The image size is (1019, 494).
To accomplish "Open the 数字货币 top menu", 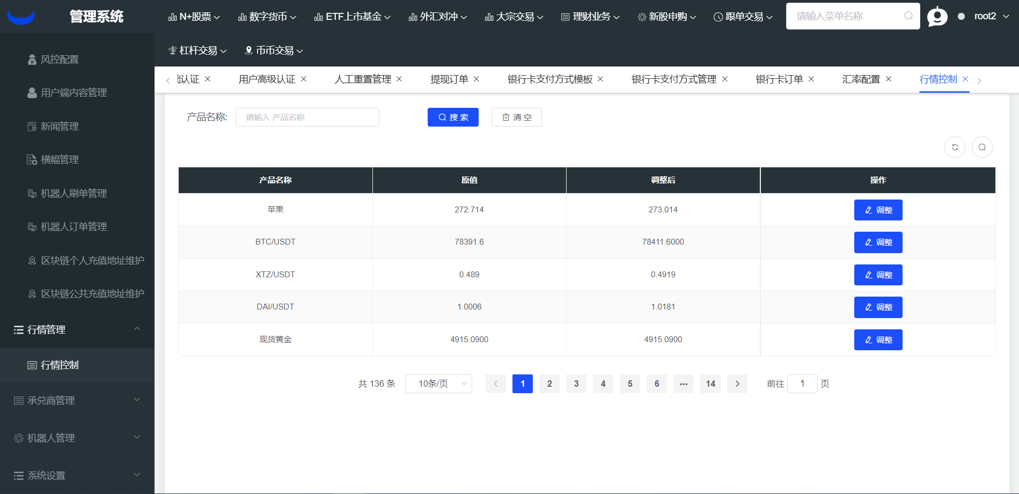I will pos(267,17).
